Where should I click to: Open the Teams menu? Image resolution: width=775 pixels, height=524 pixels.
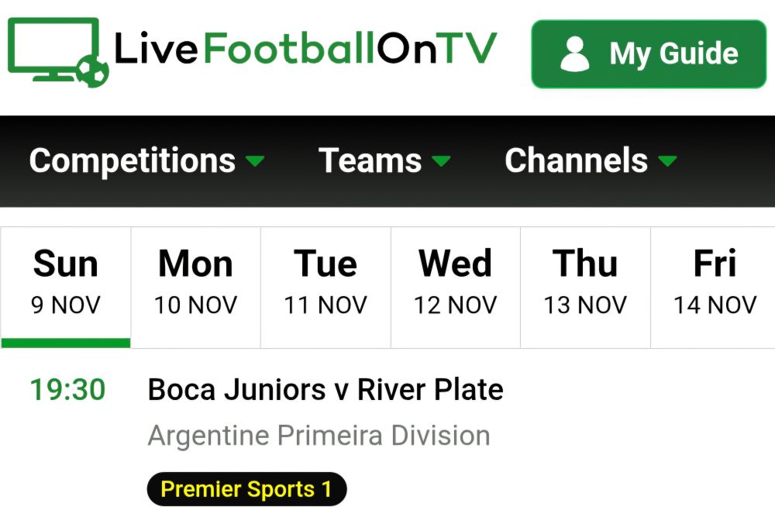pos(370,161)
